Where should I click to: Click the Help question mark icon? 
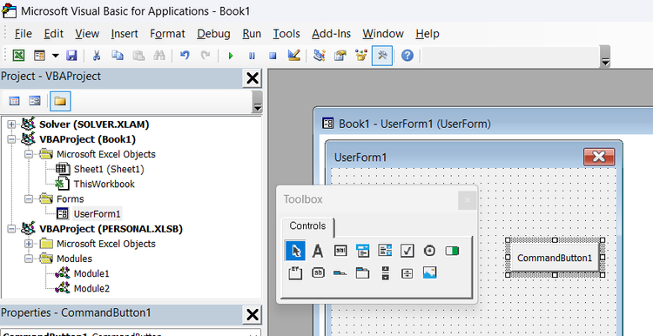pyautogui.click(x=407, y=56)
